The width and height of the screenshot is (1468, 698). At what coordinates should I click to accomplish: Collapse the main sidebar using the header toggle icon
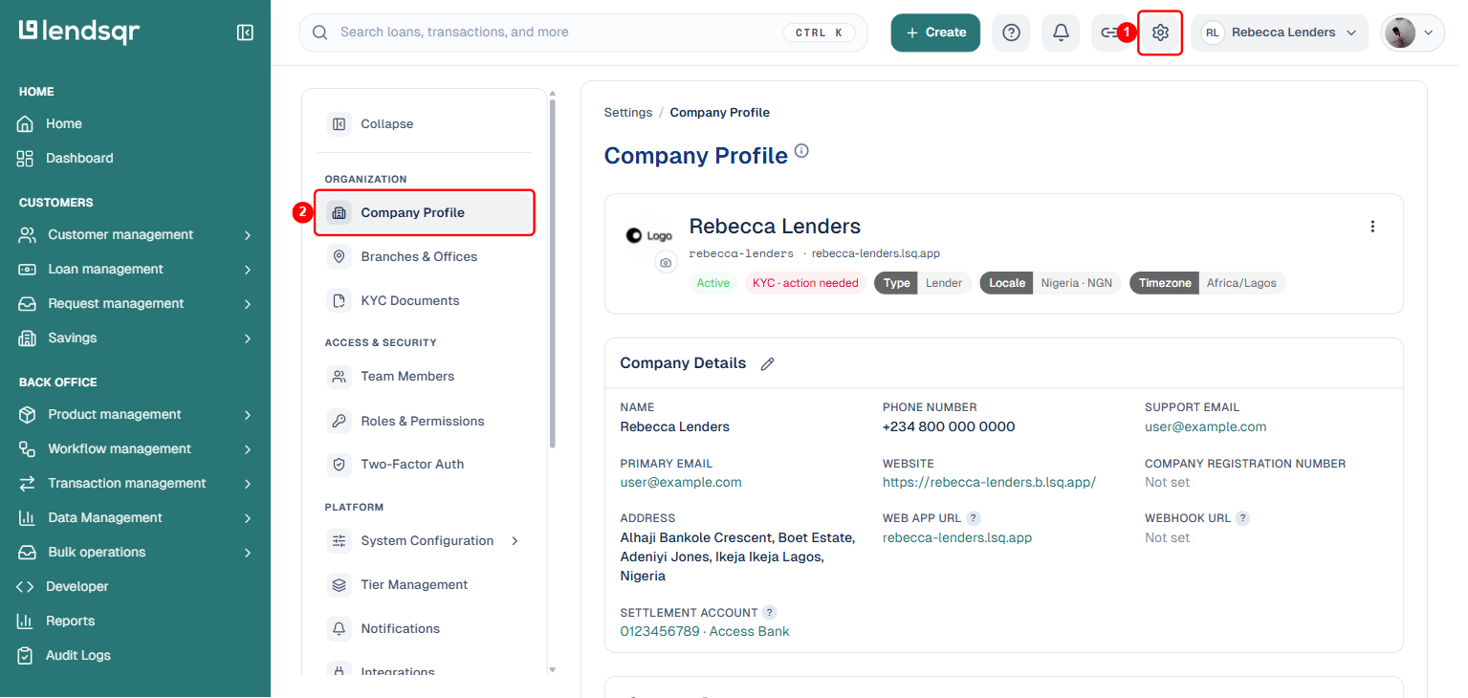point(245,33)
